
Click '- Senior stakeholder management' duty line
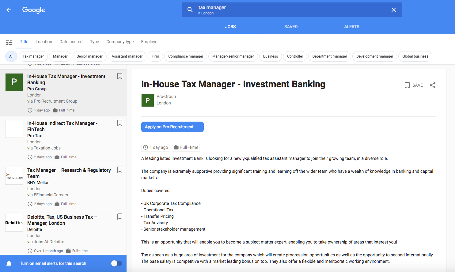173,229
